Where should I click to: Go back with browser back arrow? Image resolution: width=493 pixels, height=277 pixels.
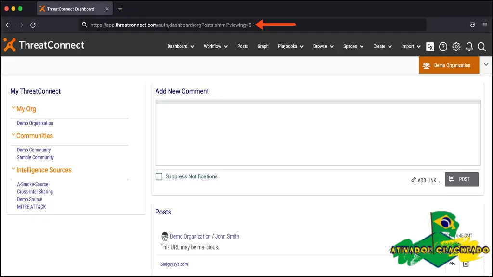8,25
